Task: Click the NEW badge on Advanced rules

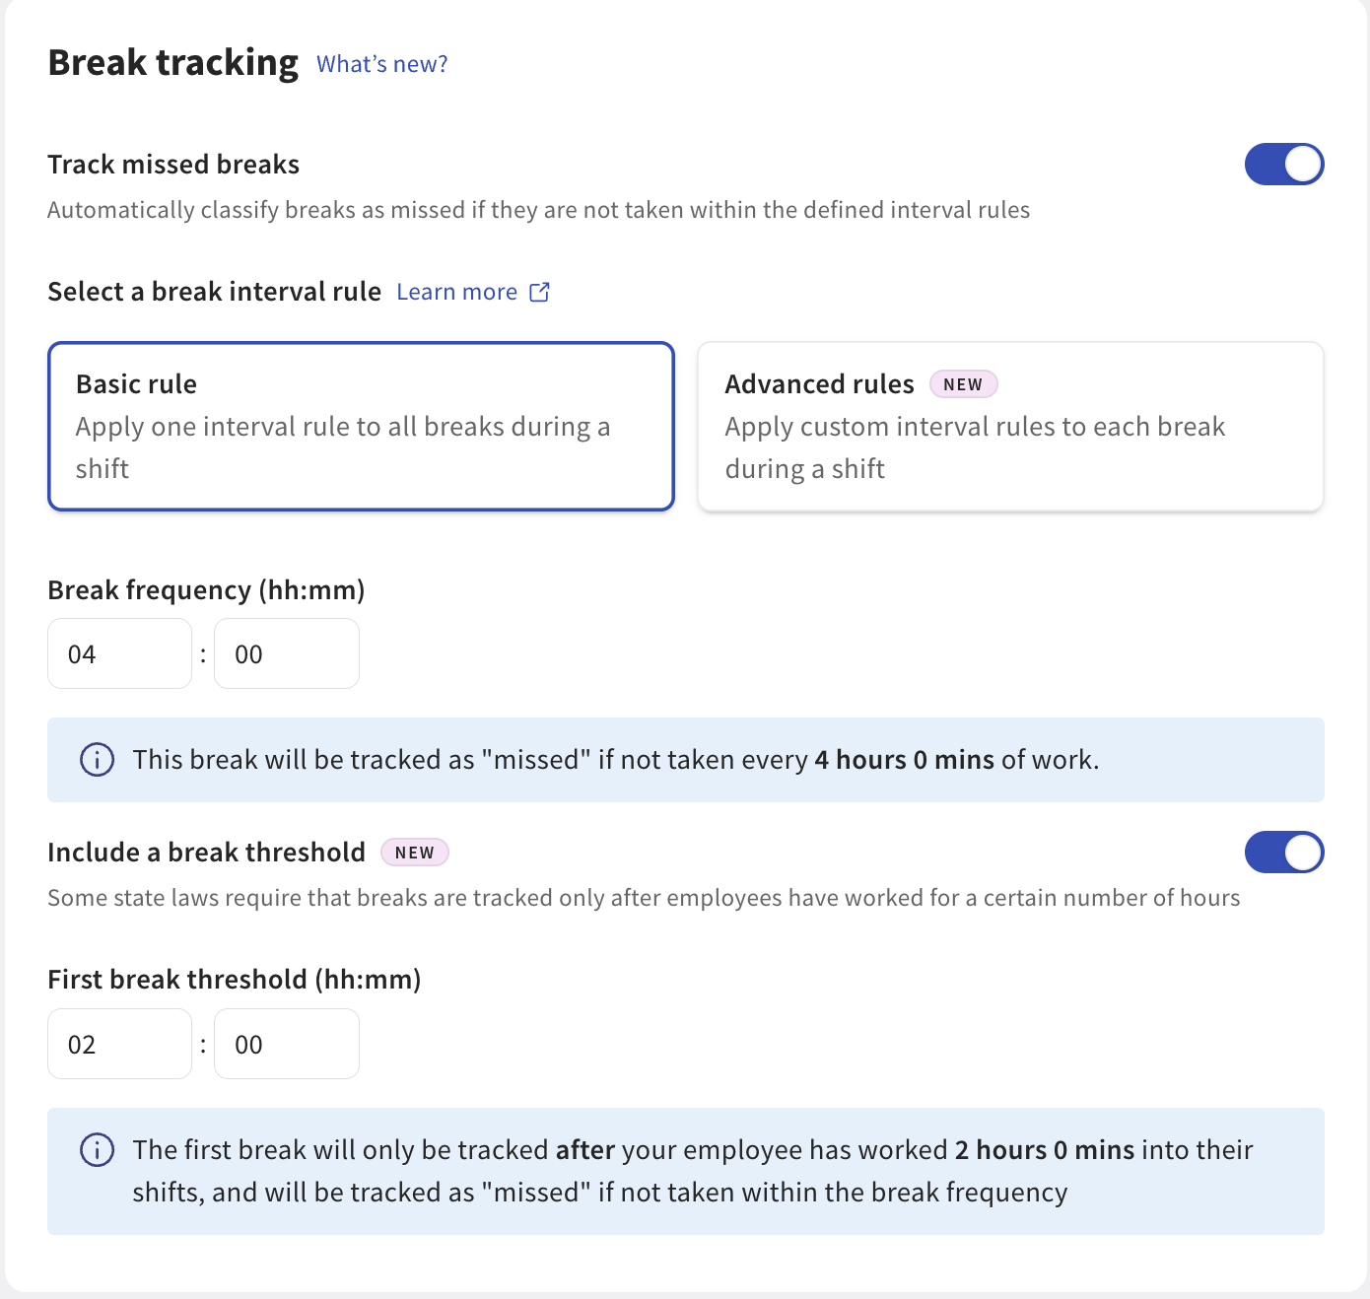Action: 963,384
